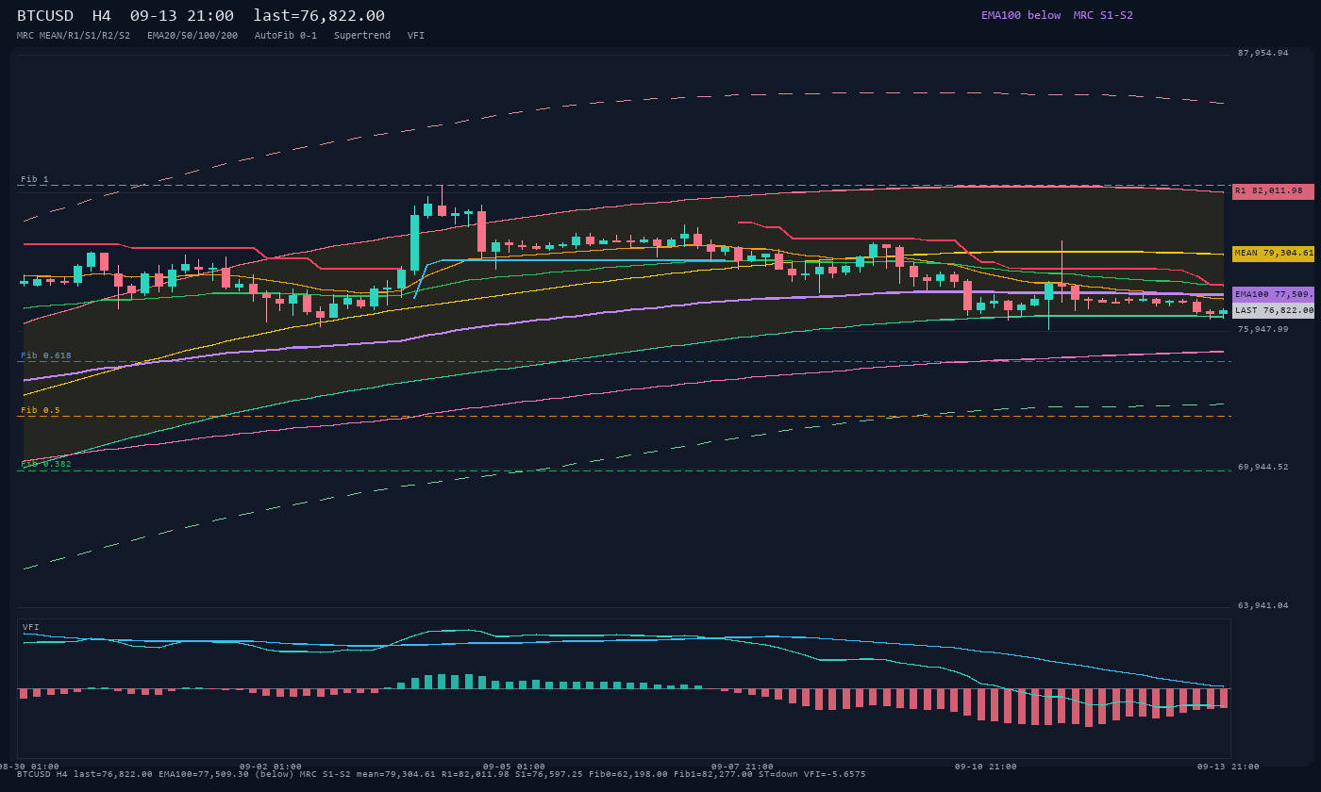The width and height of the screenshot is (1321, 792).
Task: Click the last=76,822.00 value in the title
Action: (319, 16)
